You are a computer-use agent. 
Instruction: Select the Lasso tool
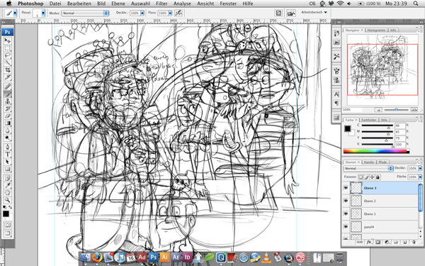pos(7,55)
